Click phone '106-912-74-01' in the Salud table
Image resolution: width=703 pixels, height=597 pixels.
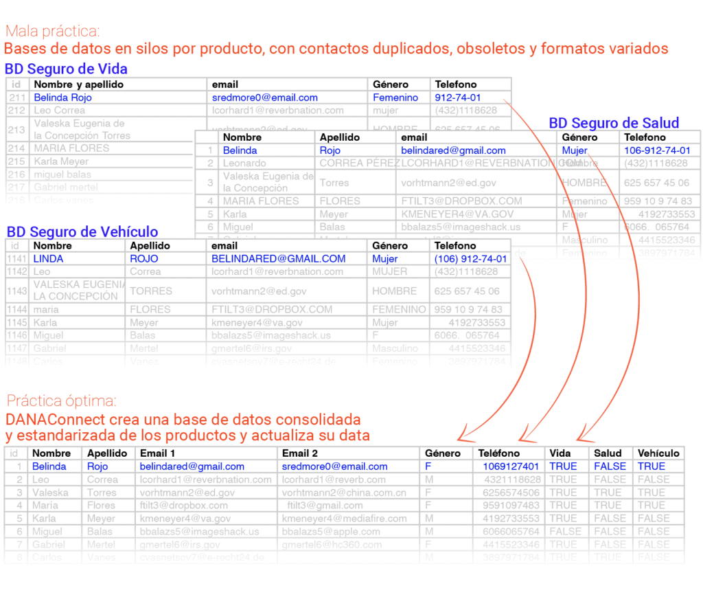tap(657, 150)
